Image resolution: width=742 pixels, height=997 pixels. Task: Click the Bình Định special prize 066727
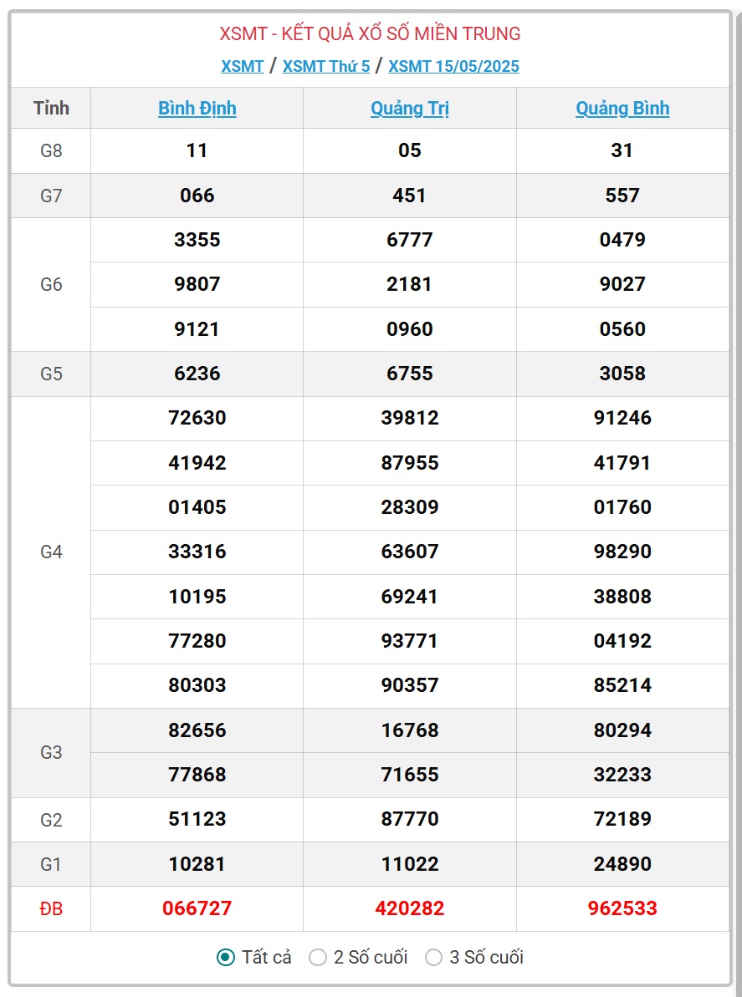point(197,908)
